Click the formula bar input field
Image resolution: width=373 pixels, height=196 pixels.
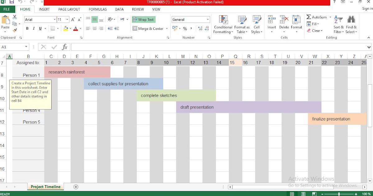point(219,47)
